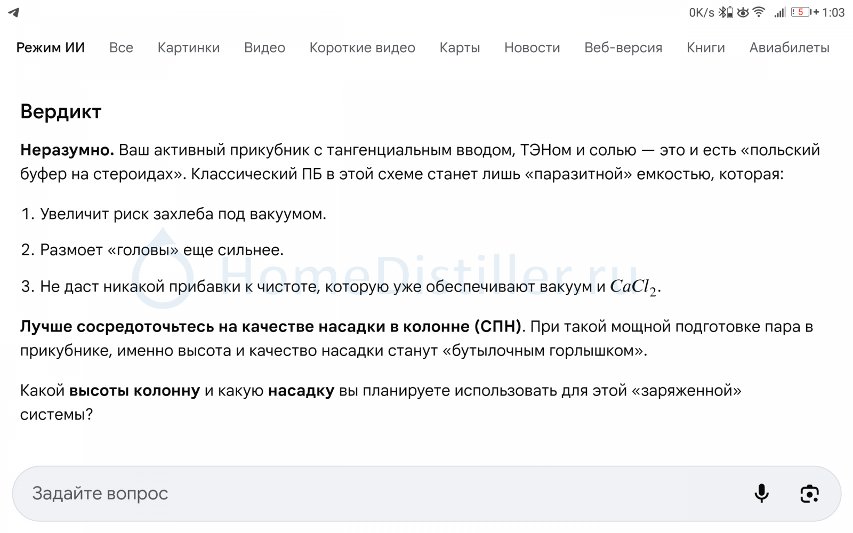
Task: Tap the cellular signal bars icon
Action: [x=780, y=12]
